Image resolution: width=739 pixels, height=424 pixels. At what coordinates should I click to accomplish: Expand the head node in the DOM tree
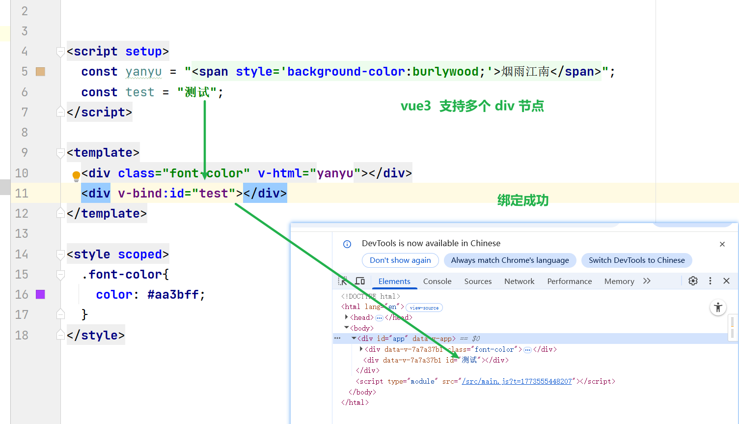pos(347,317)
